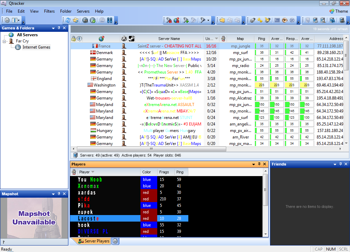
Task: Click the funnel with green plus icon
Action: [x=186, y=20]
